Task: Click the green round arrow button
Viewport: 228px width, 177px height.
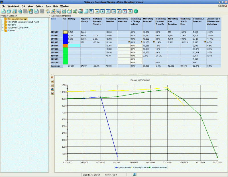Action: (136, 11)
